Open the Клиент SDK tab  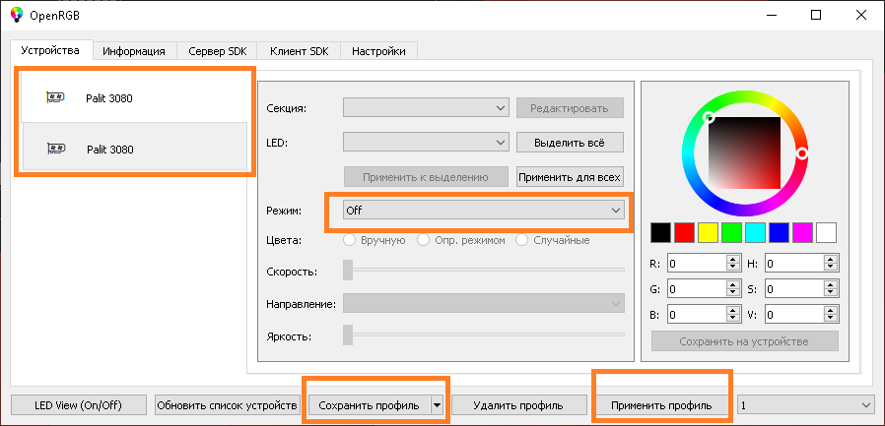pyautogui.click(x=299, y=51)
